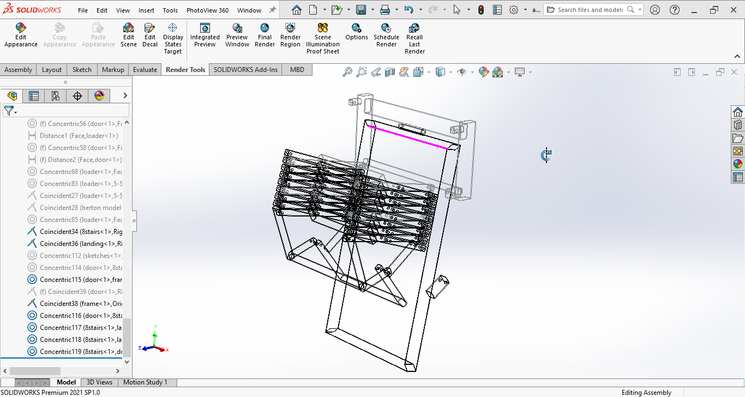Open the Preview Window
This screenshot has width=745, height=397.
click(237, 35)
